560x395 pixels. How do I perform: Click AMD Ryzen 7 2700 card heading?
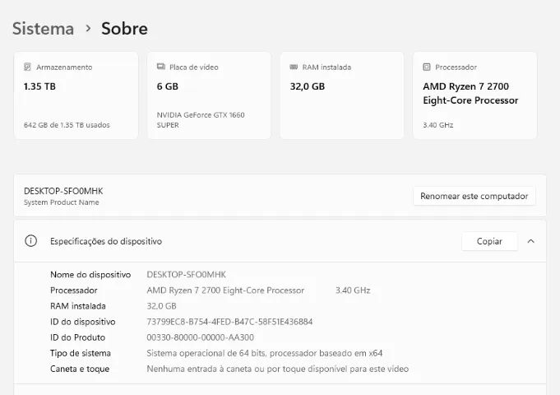tap(470, 93)
